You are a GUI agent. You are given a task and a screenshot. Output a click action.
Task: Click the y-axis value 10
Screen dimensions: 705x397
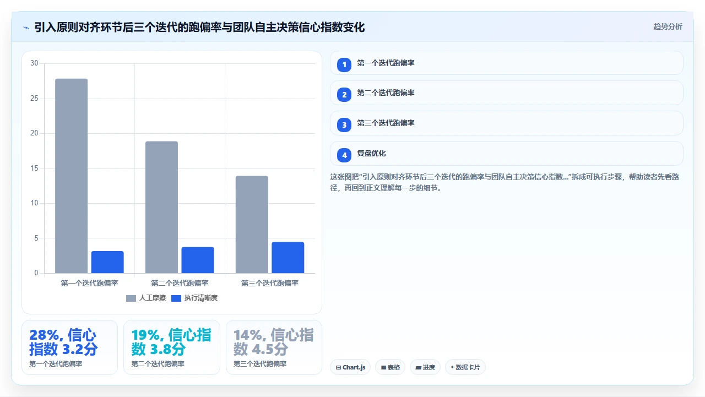coord(34,203)
